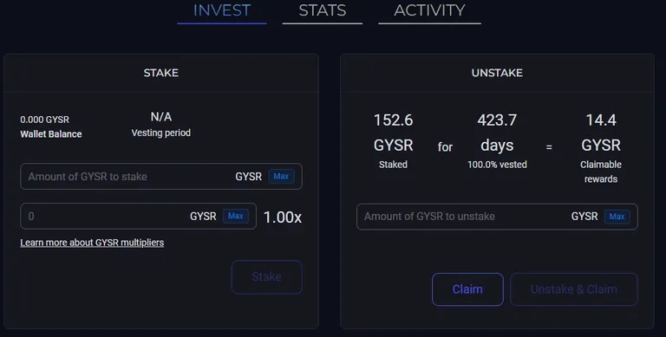The height and width of the screenshot is (337, 666).
Task: Click the N/A vesting period value
Action: (161, 117)
